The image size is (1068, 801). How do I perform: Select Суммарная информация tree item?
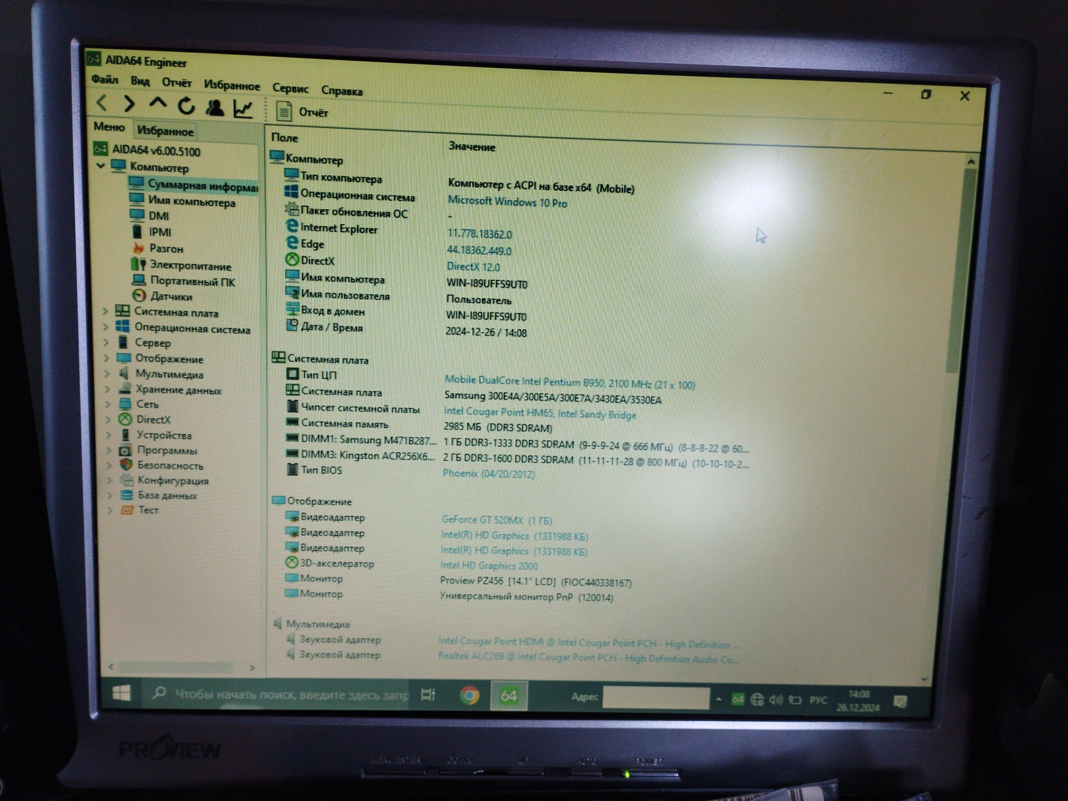pyautogui.click(x=202, y=186)
